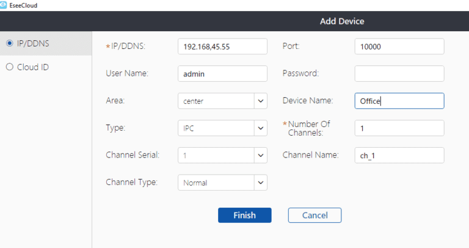Screen dimensions: 469x248
Task: Click the 'Normal' value in Channel Type
Action: [195, 183]
